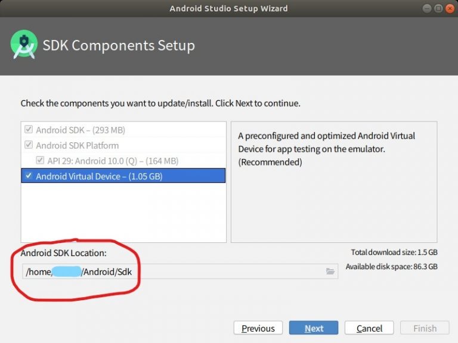Screen dimensions: 458x343
Task: Toggle the Android SDK Platform checkbox
Action: click(28, 145)
